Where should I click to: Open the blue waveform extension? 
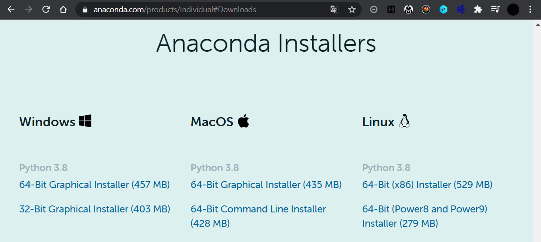click(461, 9)
